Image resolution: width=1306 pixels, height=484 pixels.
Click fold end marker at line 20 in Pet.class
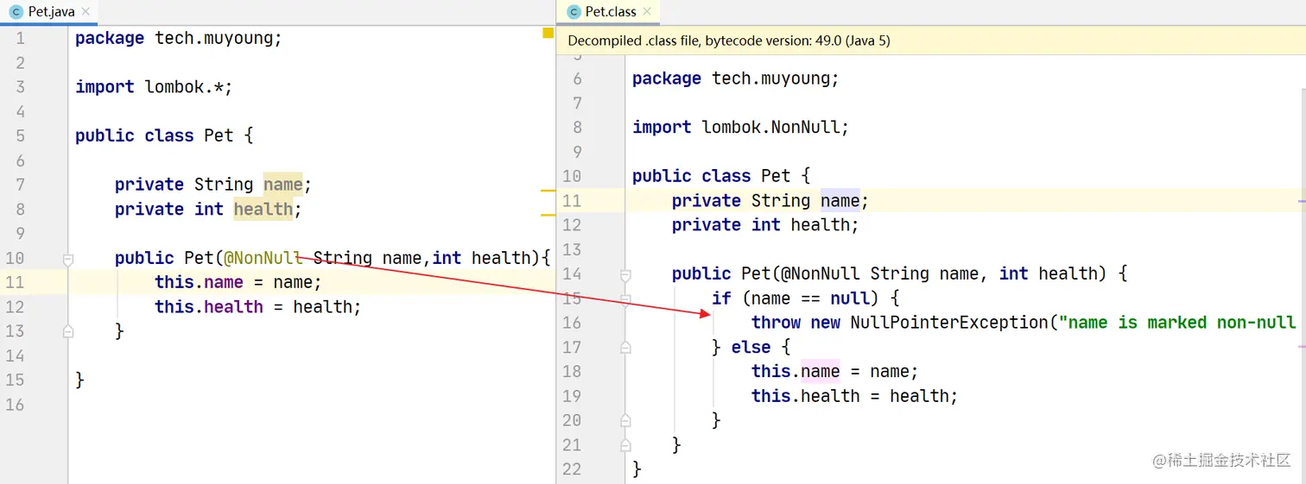point(625,421)
